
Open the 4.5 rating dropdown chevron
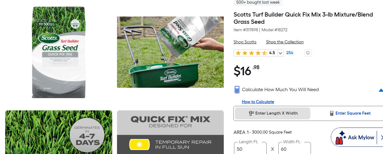(x=280, y=53)
